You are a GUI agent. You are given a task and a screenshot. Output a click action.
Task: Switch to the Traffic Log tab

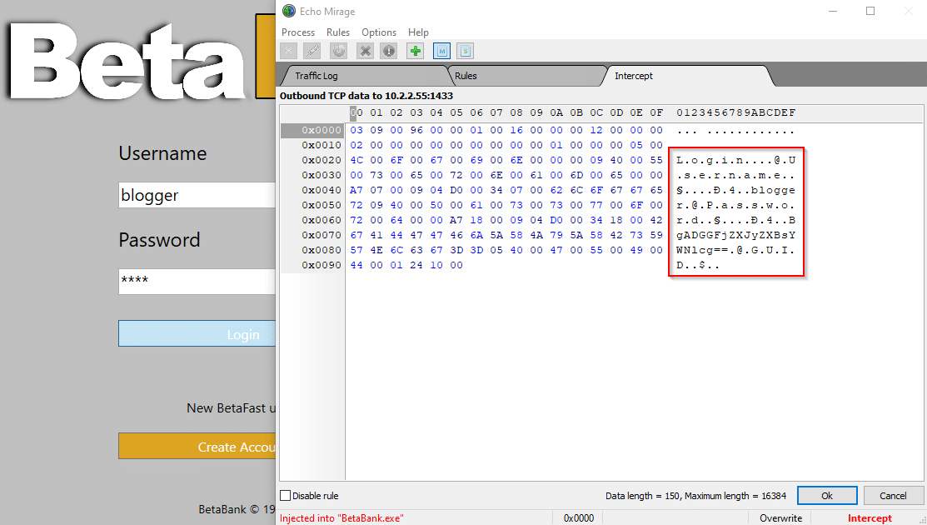316,76
